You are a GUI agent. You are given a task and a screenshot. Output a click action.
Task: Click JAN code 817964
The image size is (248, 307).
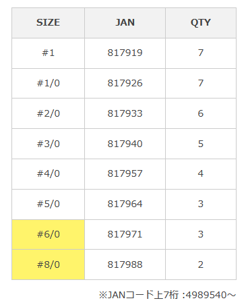point(125,204)
